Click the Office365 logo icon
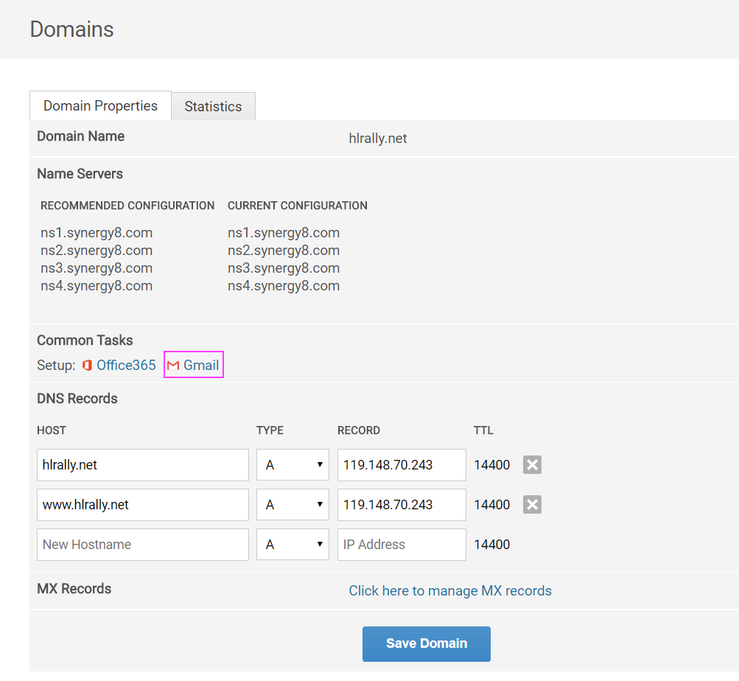The width and height of the screenshot is (739, 681). (x=87, y=364)
